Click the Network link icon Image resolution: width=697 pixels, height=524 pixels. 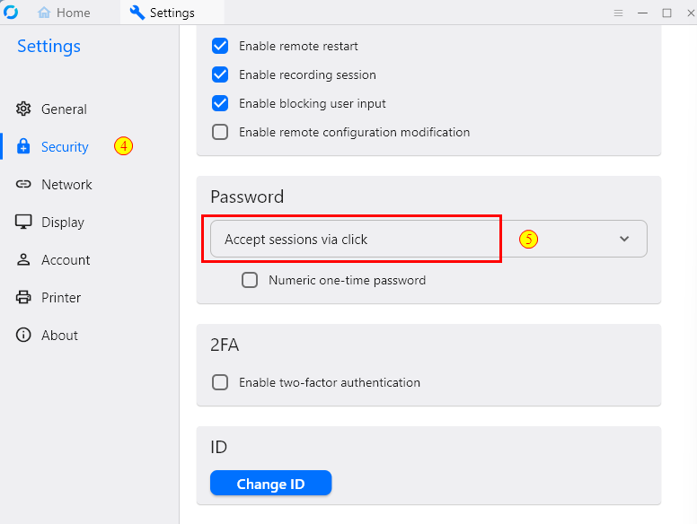point(23,184)
